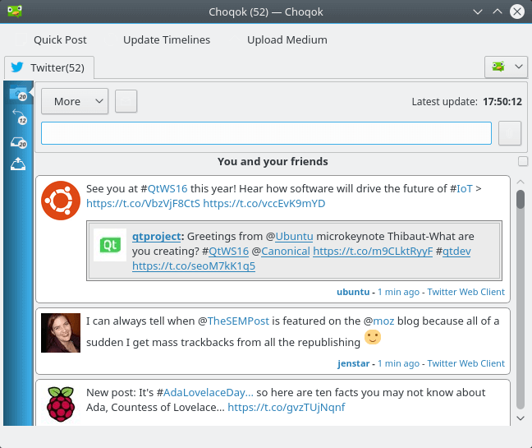
Task: Expand the More dropdown
Action: (x=75, y=101)
